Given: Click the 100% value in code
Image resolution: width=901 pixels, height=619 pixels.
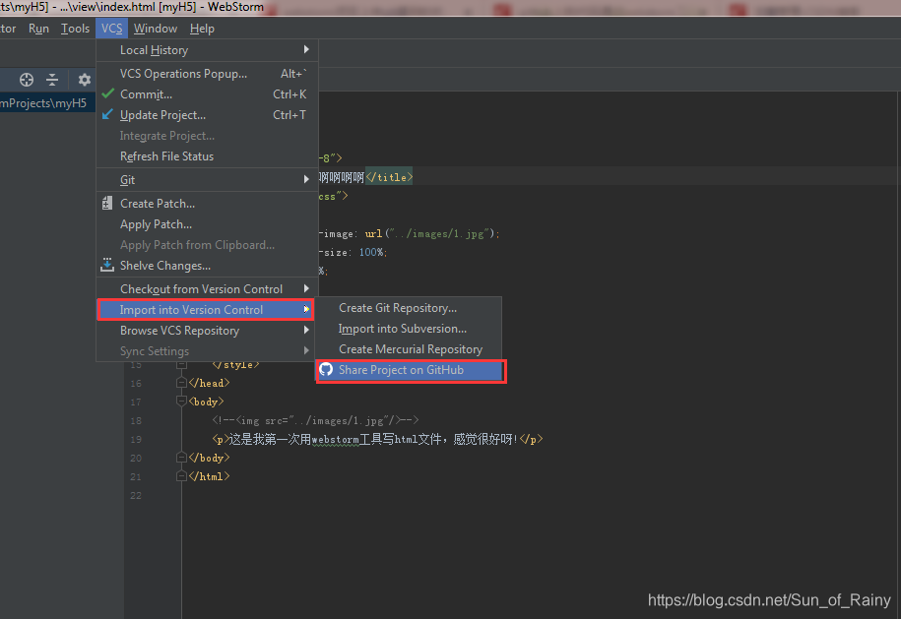Looking at the screenshot, I should 371,252.
